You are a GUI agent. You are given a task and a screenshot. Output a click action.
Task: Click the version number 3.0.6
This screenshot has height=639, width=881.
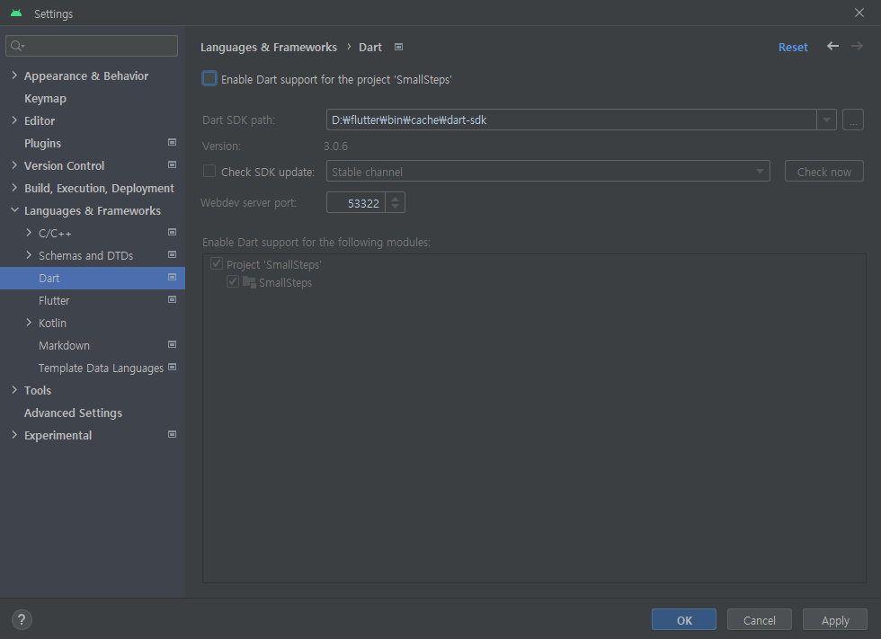coord(335,146)
